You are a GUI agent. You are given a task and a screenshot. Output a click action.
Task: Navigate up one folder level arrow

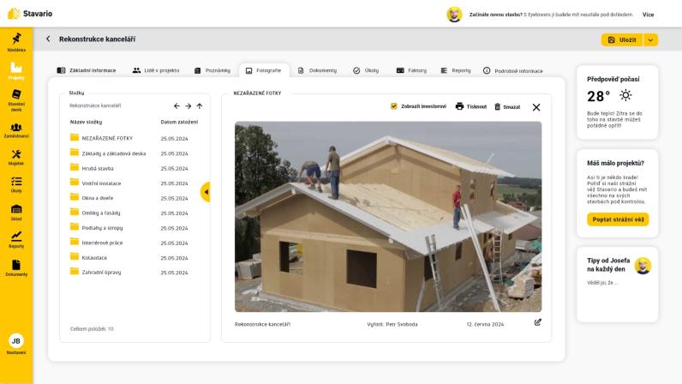click(200, 105)
